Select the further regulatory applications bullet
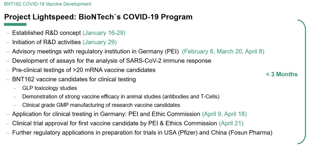This screenshot has width=310, height=150. pyautogui.click(x=142, y=133)
